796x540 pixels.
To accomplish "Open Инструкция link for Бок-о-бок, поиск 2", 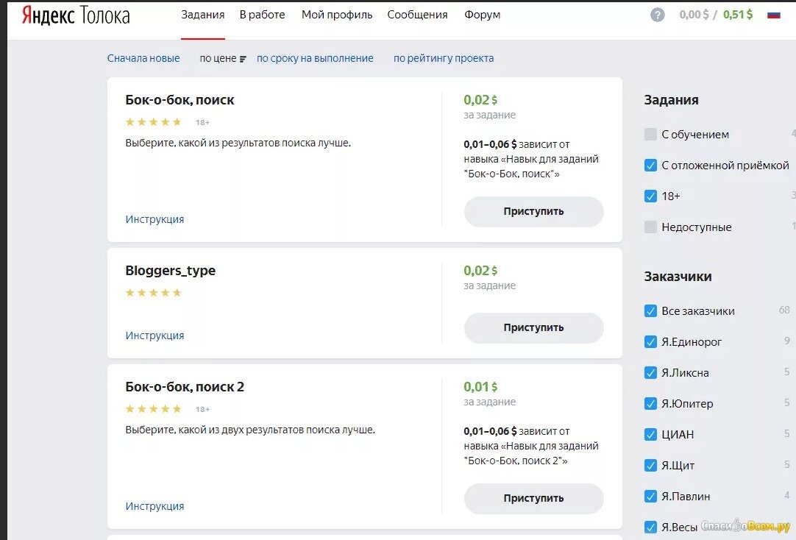I will tap(154, 506).
